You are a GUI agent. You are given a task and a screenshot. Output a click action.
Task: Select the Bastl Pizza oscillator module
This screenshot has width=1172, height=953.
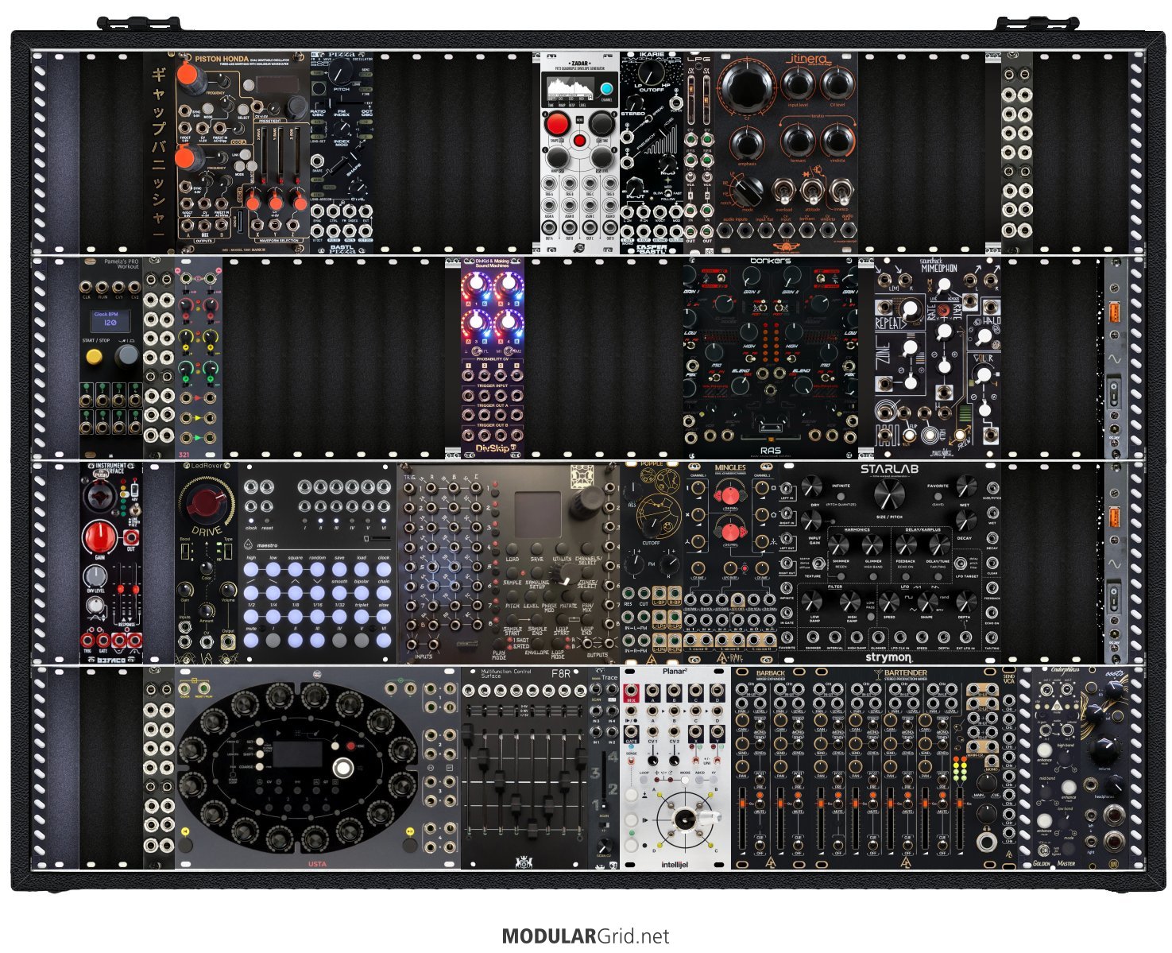tap(342, 153)
